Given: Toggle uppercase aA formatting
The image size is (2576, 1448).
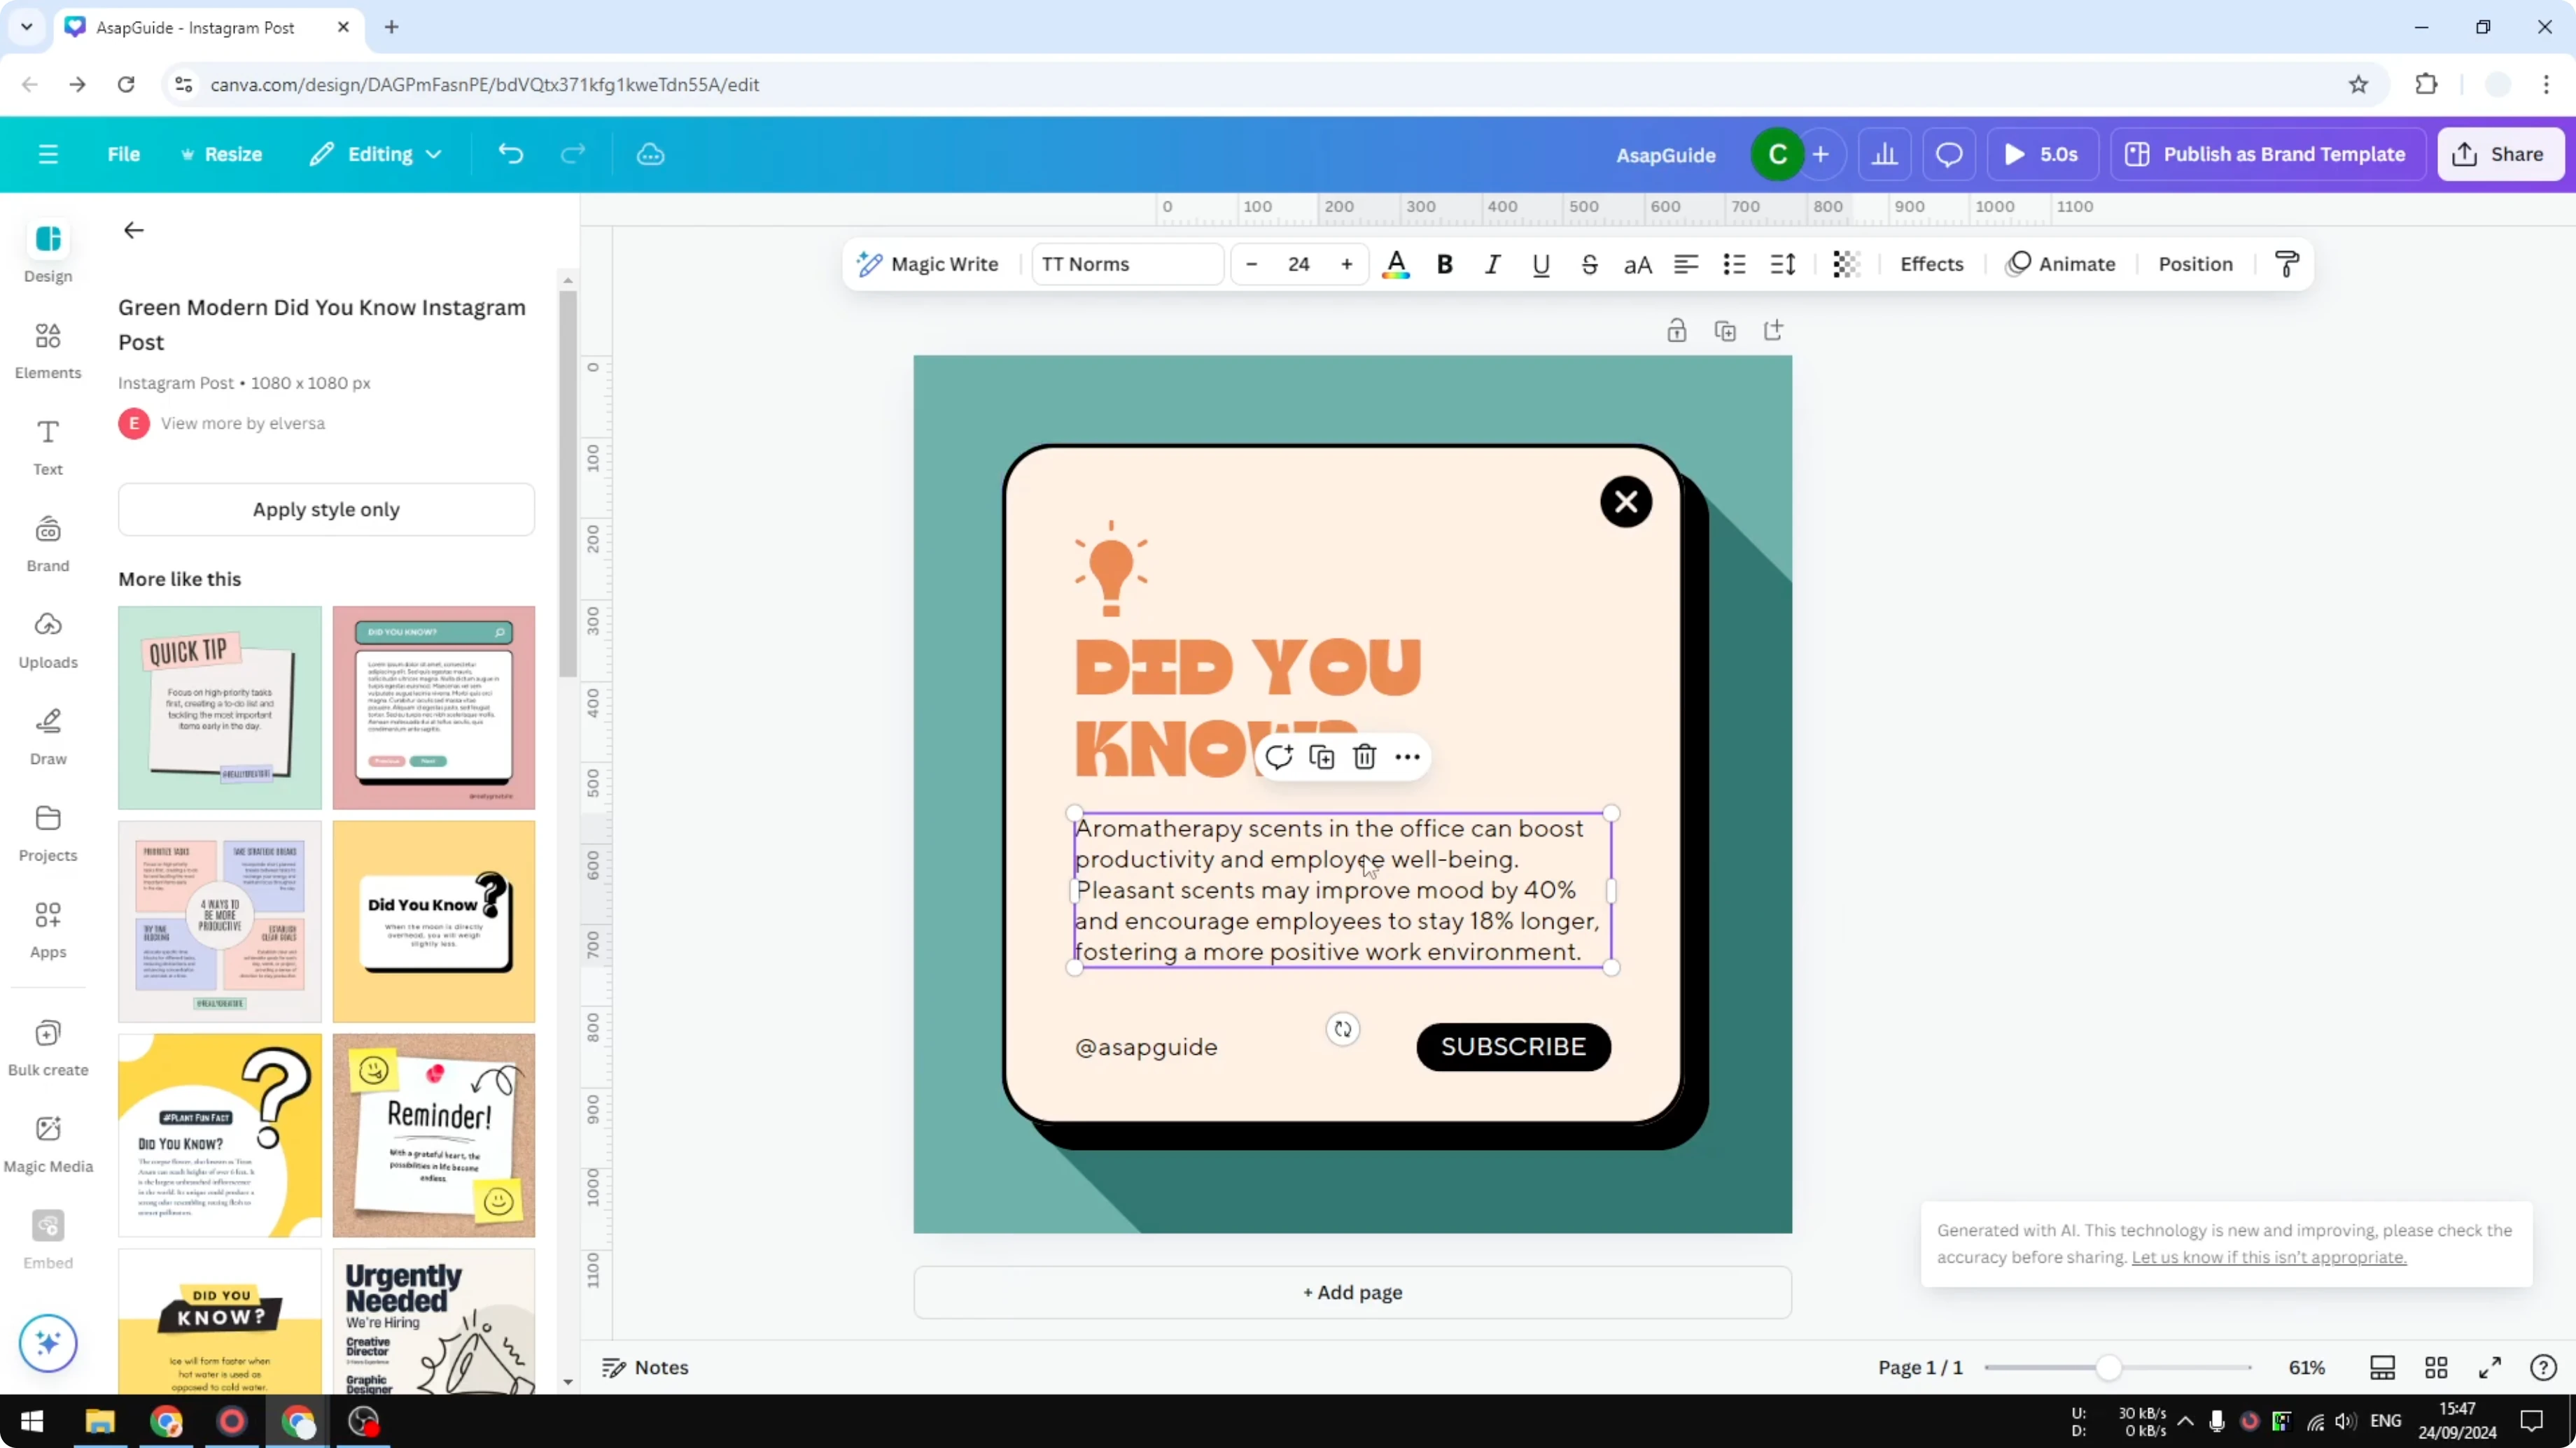Looking at the screenshot, I should [1637, 264].
